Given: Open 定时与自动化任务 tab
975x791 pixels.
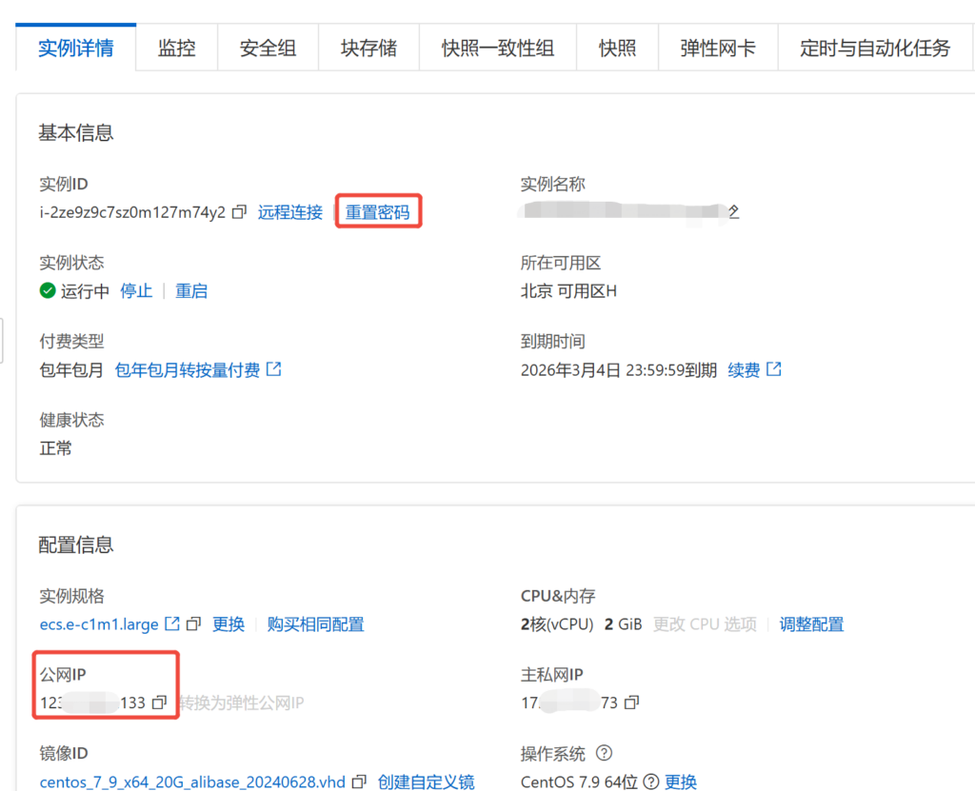Looking at the screenshot, I should 874,48.
